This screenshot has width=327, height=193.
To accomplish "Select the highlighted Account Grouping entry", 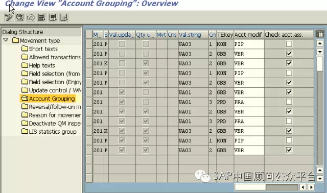I will click(x=52, y=99).
